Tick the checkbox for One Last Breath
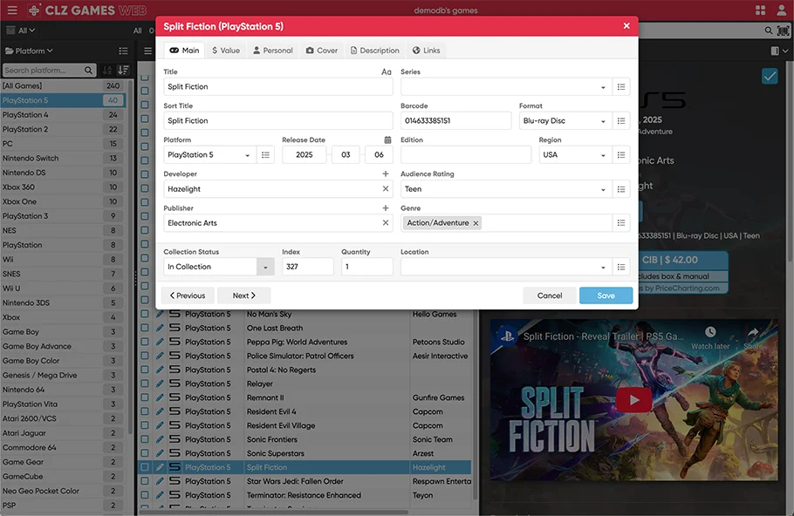794x516 pixels. (145, 328)
